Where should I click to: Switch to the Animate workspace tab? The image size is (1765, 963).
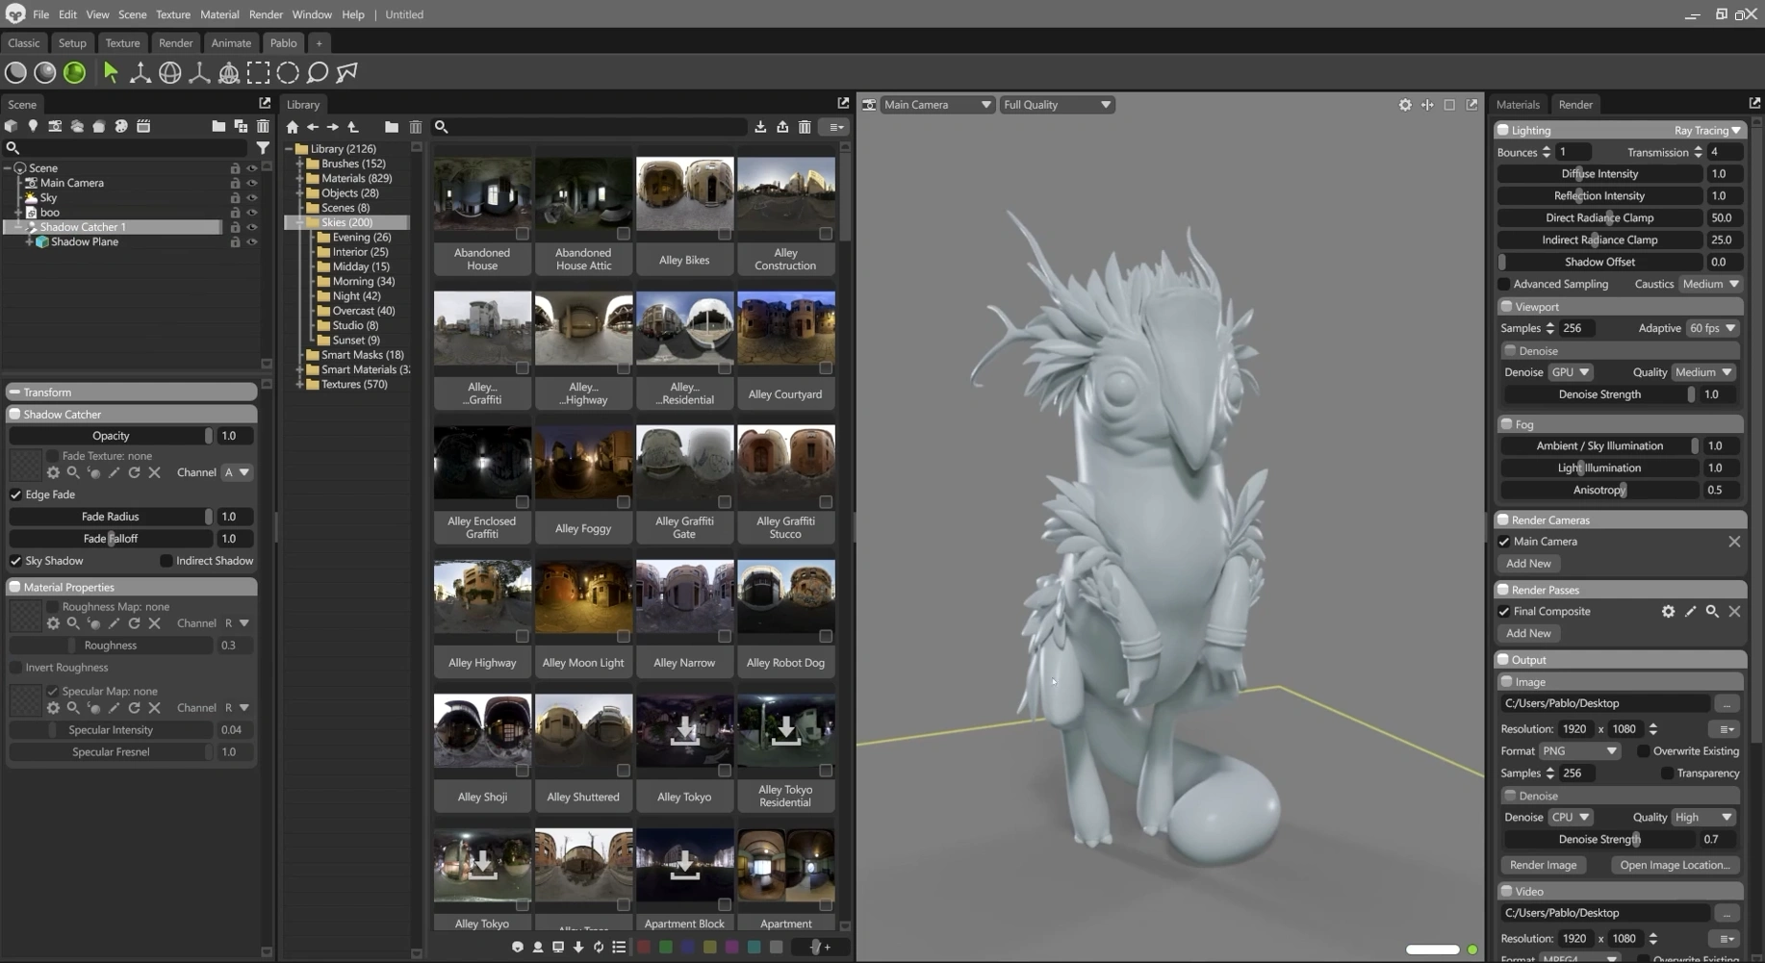pos(231,43)
